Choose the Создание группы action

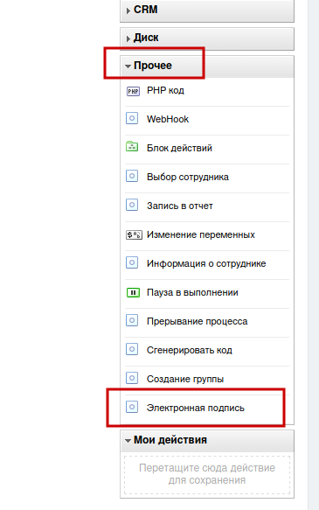click(x=185, y=380)
